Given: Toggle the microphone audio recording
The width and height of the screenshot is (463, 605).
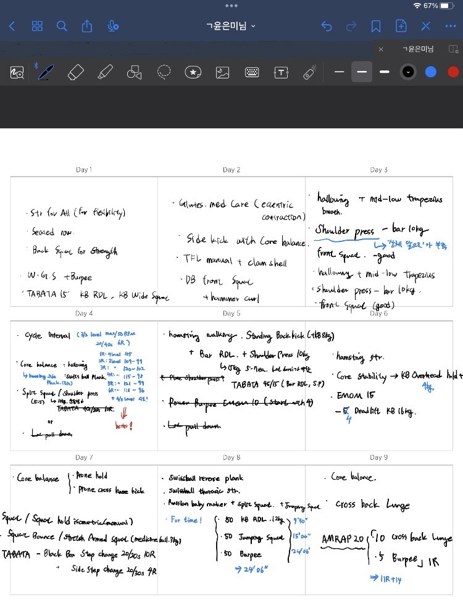Looking at the screenshot, I should coord(113,26).
